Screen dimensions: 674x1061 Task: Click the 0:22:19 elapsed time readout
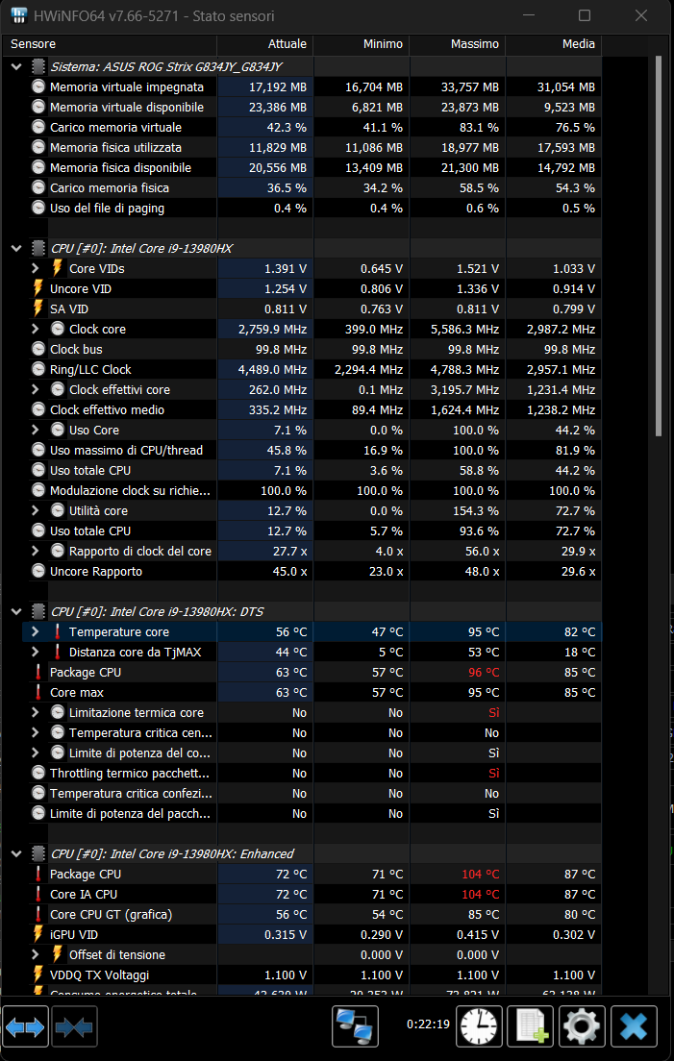(x=428, y=1024)
